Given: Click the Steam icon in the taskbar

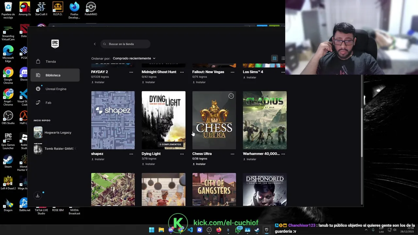Looking at the screenshot, I should [257, 230].
